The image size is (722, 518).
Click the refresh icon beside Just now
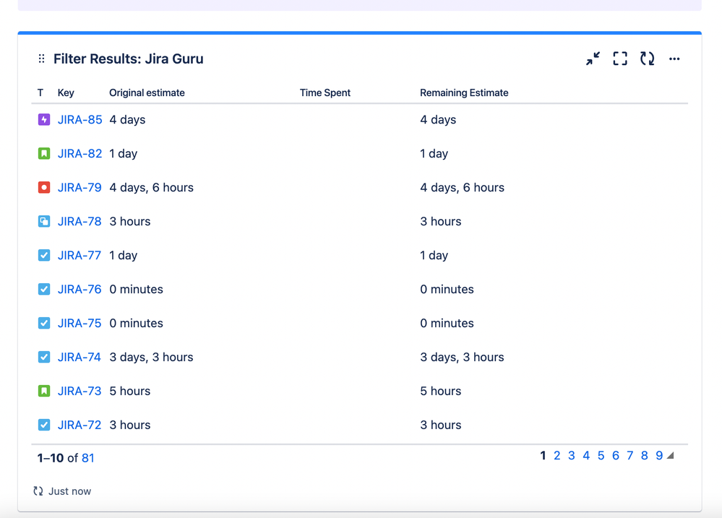point(38,491)
